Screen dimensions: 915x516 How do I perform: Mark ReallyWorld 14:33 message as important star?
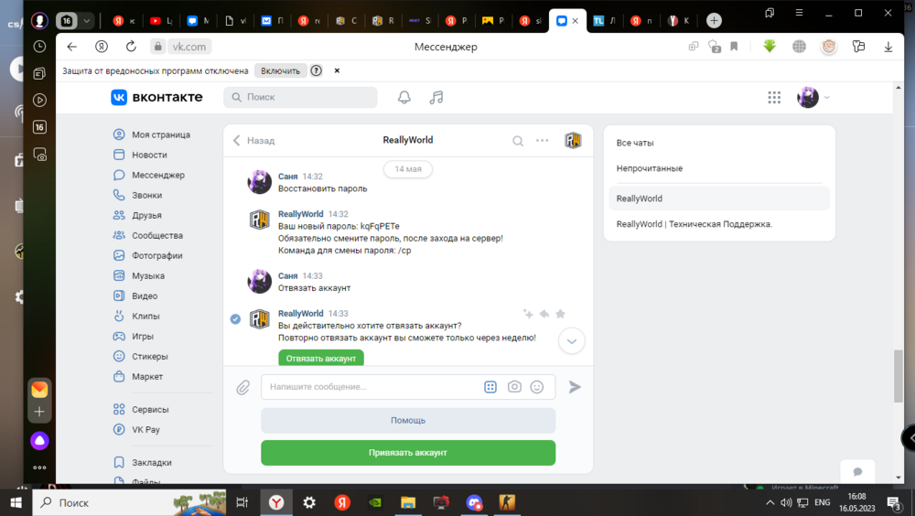(x=560, y=314)
